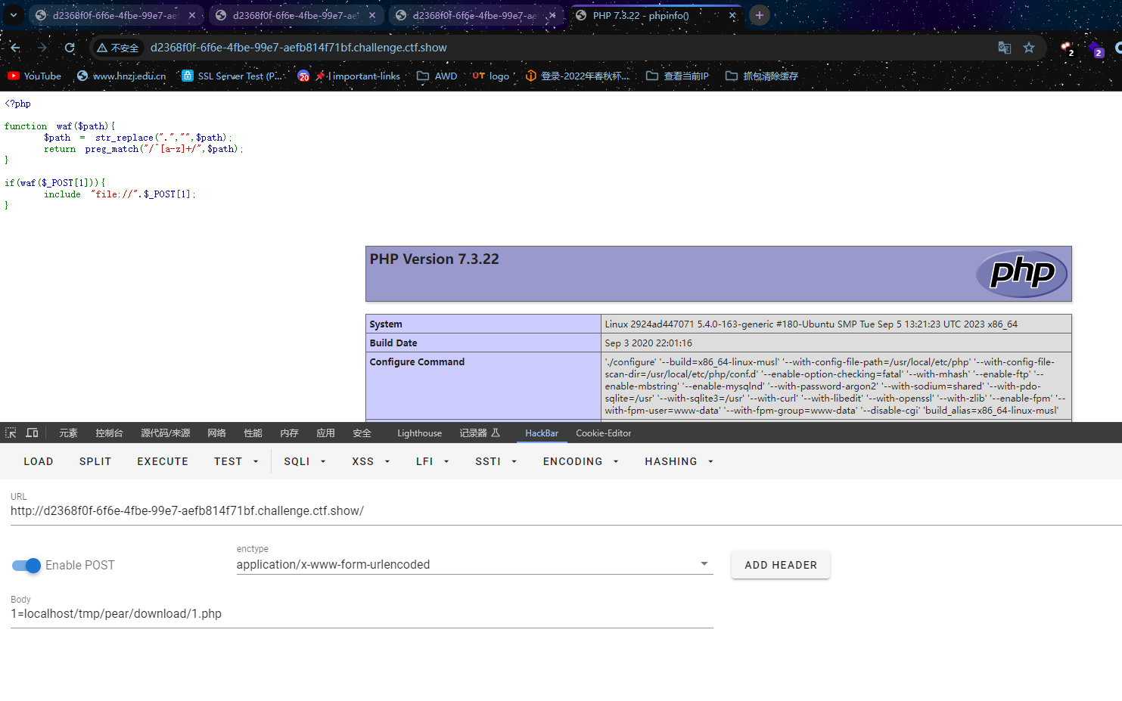
Task: Open the tab search chevron in the tab strip
Action: (13, 15)
